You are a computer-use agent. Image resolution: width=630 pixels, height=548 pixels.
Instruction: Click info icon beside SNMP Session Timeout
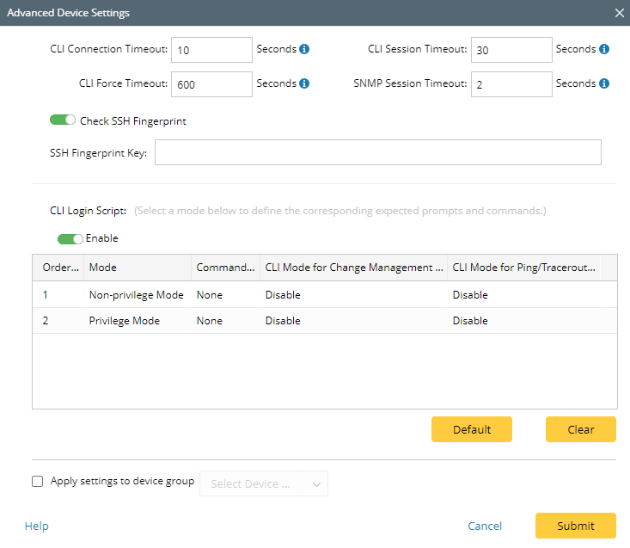[x=604, y=84]
